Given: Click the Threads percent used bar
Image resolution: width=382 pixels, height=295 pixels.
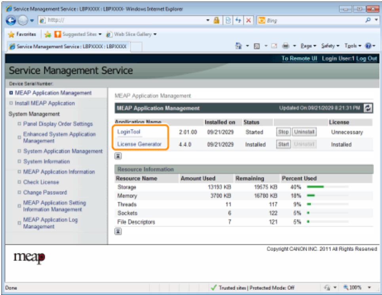Looking at the screenshot, I should (x=328, y=204).
